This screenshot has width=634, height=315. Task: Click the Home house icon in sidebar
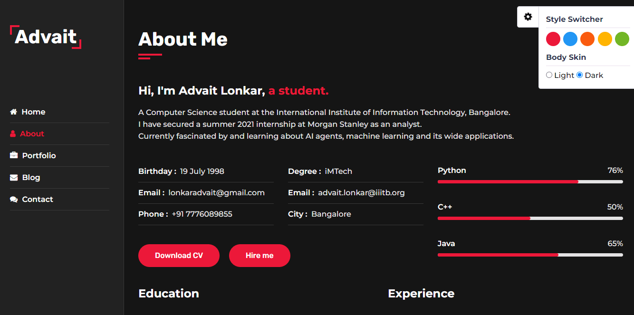click(14, 112)
